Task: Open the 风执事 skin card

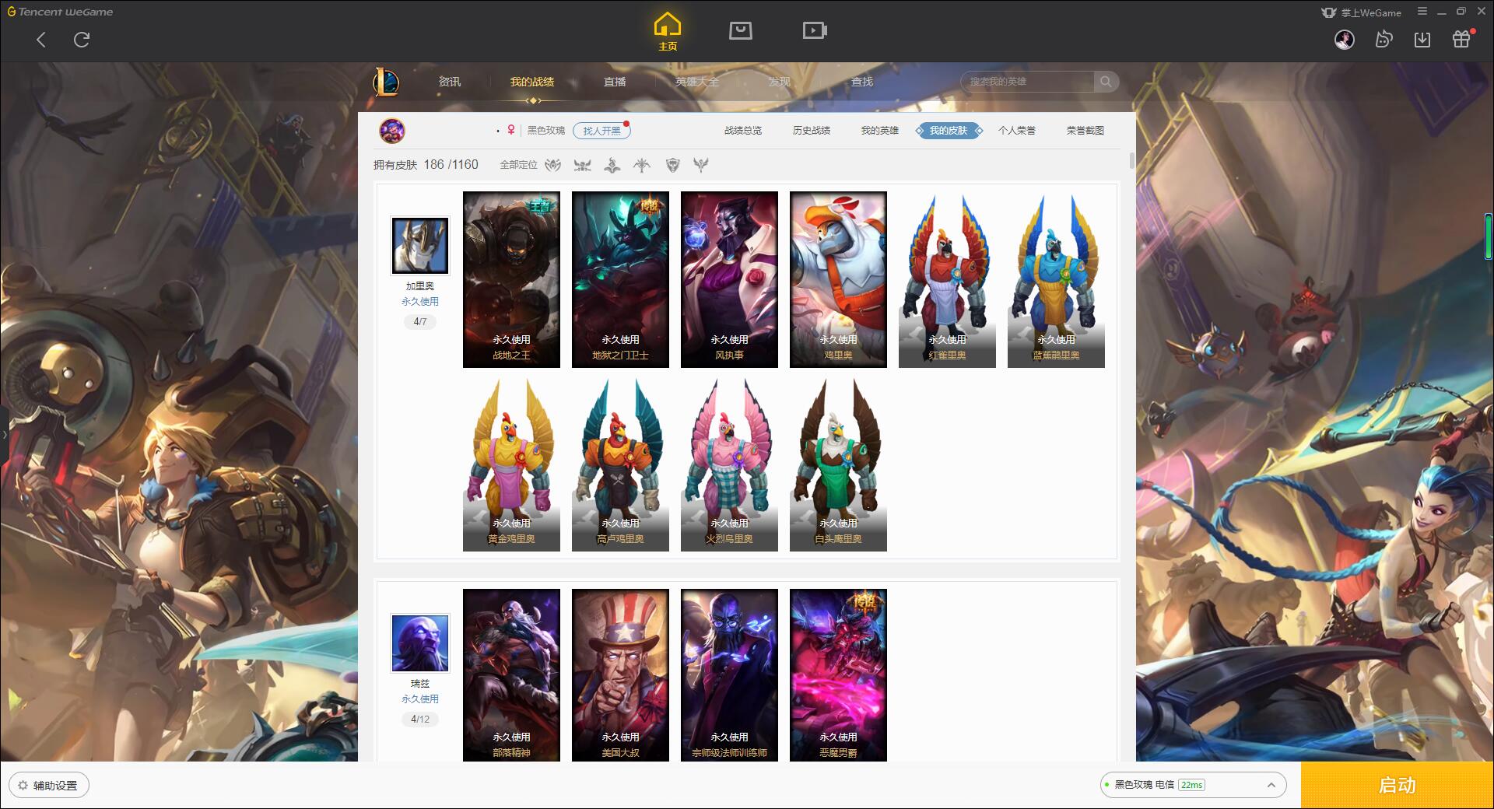Action: click(x=729, y=279)
